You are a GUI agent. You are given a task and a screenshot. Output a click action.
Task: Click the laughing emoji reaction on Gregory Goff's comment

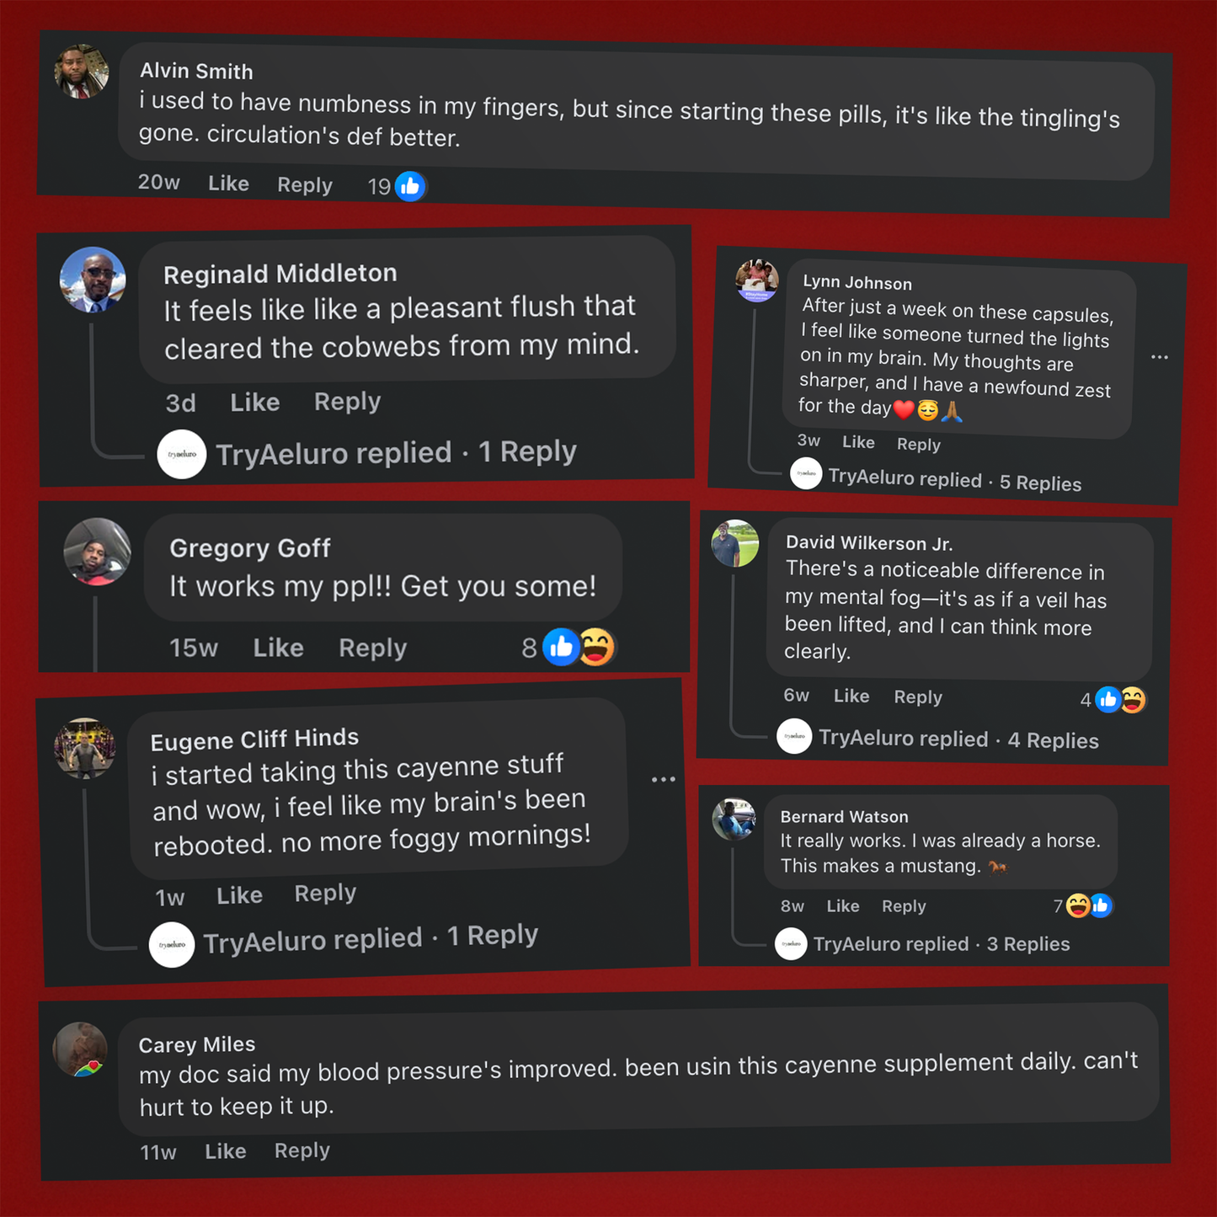click(x=597, y=647)
